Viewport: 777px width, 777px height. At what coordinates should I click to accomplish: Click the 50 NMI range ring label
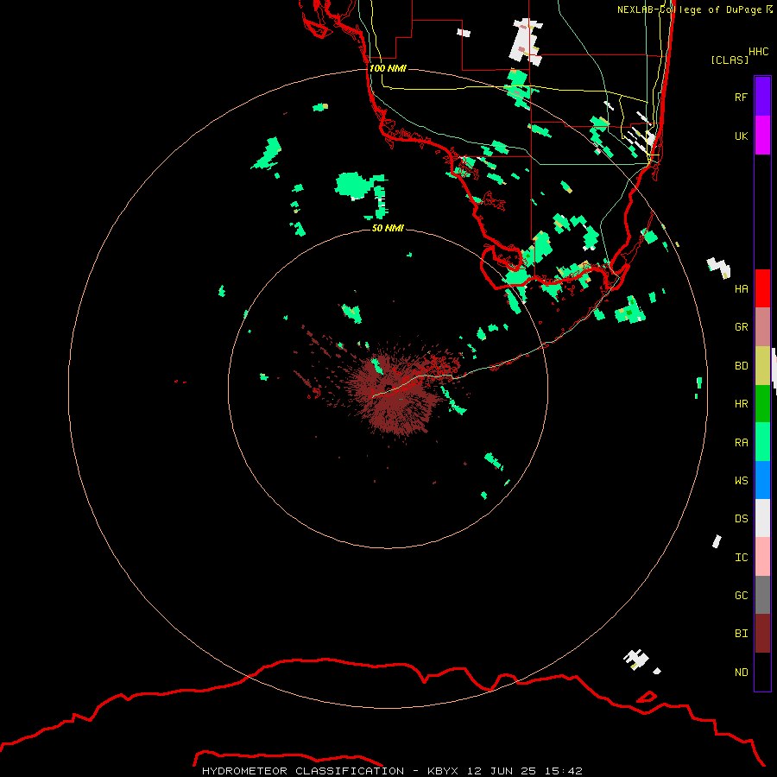click(x=388, y=228)
